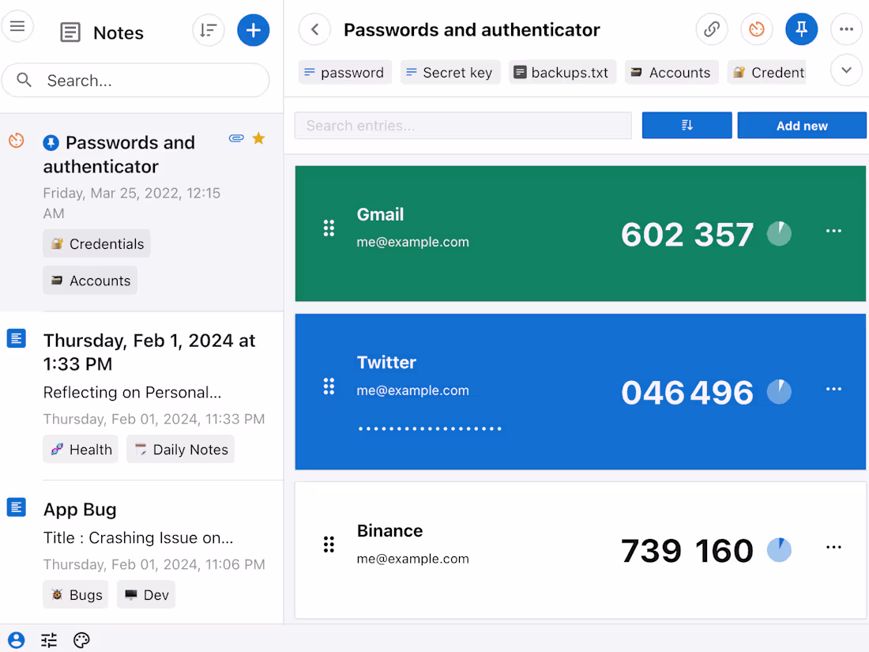This screenshot has height=652, width=869.
Task: Unstar the Passwords and authenticator note
Action: click(x=258, y=138)
